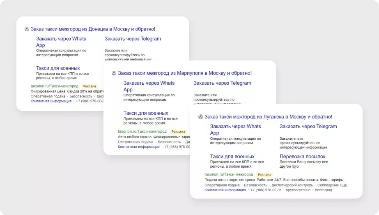This screenshot has width=379, height=215.
Task: Click the taxorlon.ru URL in the Мариуполь ad
Action: [142, 132]
